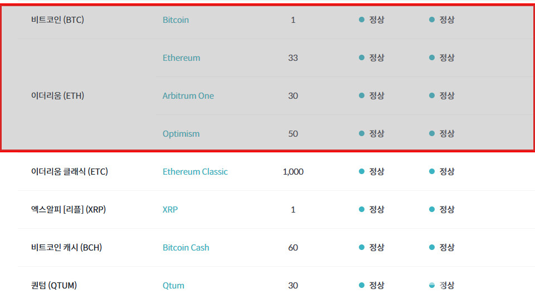Click second status dot in Optimism row
The image size is (535, 303).
pos(432,133)
